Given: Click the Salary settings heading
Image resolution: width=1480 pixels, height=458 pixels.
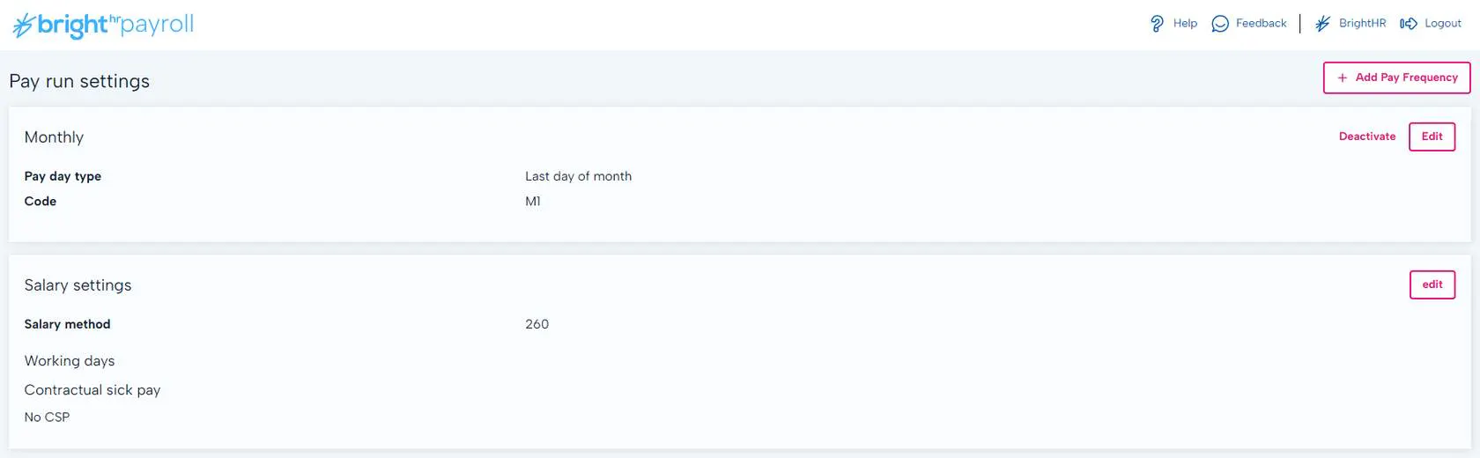Looking at the screenshot, I should click(78, 285).
